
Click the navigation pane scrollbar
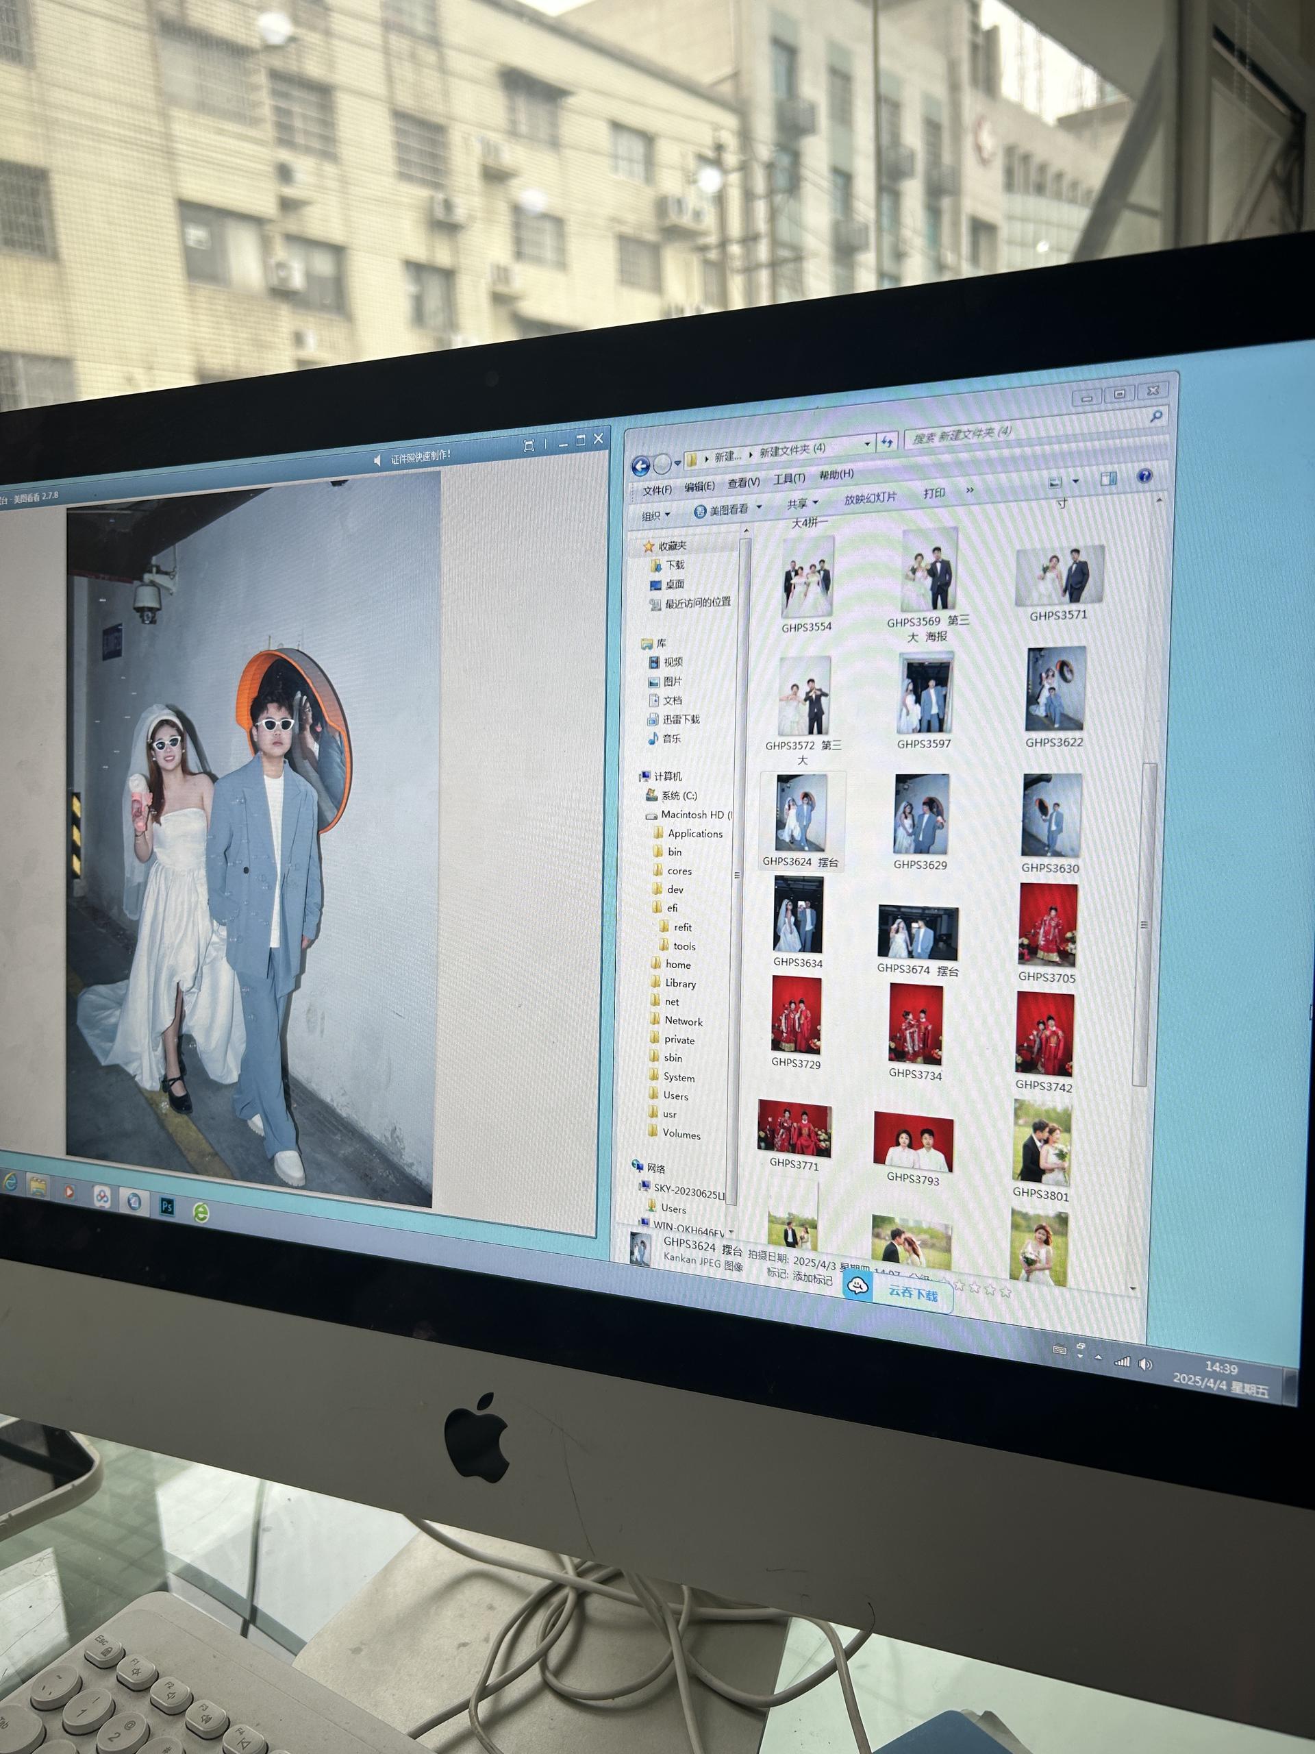pos(737,872)
